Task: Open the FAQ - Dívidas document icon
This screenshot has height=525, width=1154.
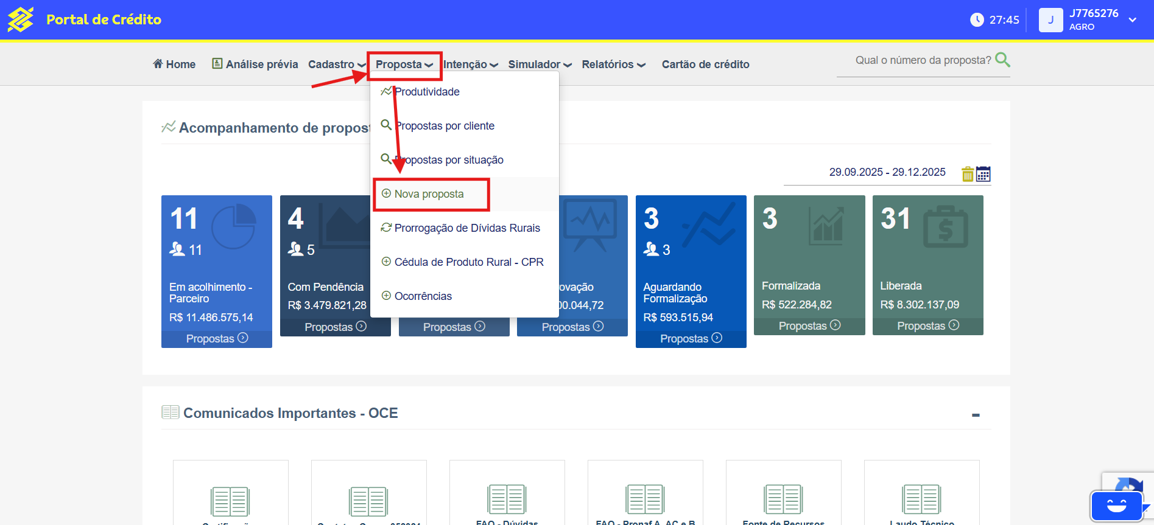Action: coord(507,499)
